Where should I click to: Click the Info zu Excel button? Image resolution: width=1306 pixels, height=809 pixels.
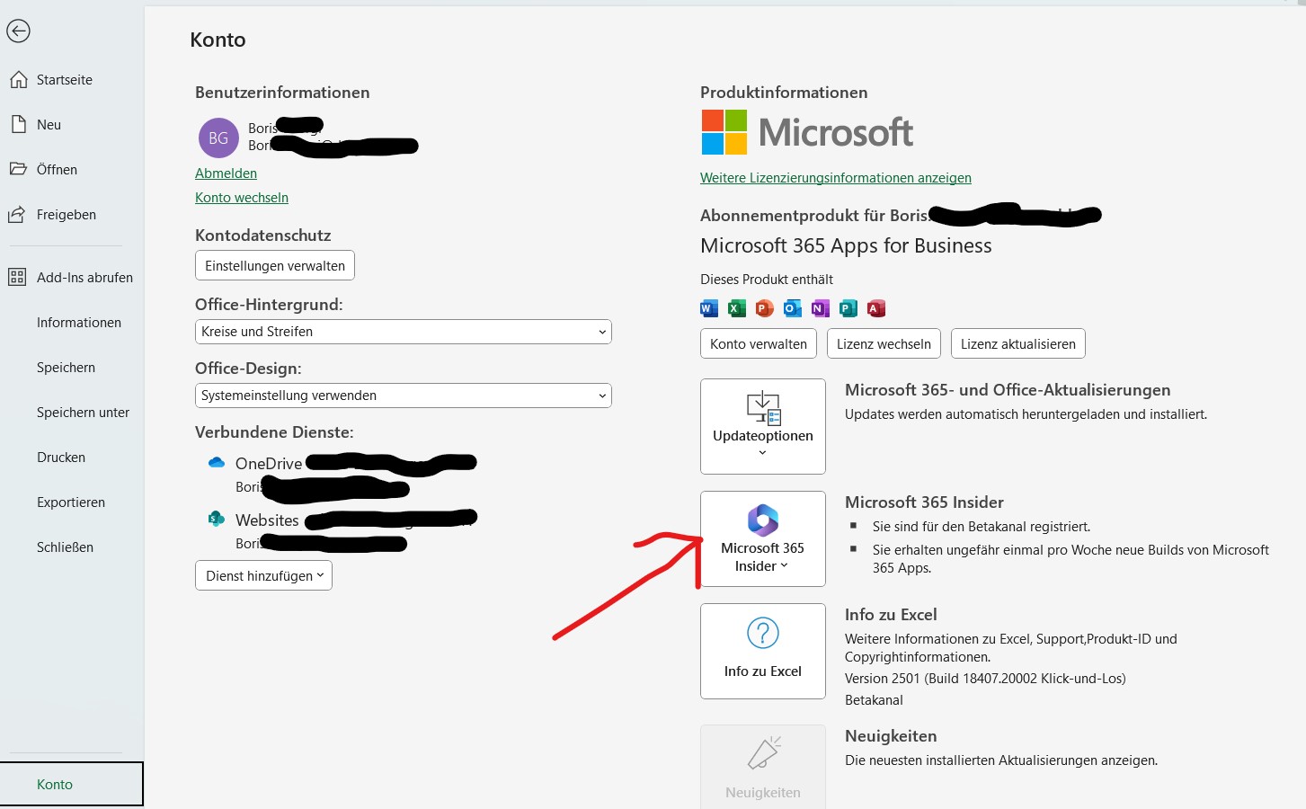763,651
